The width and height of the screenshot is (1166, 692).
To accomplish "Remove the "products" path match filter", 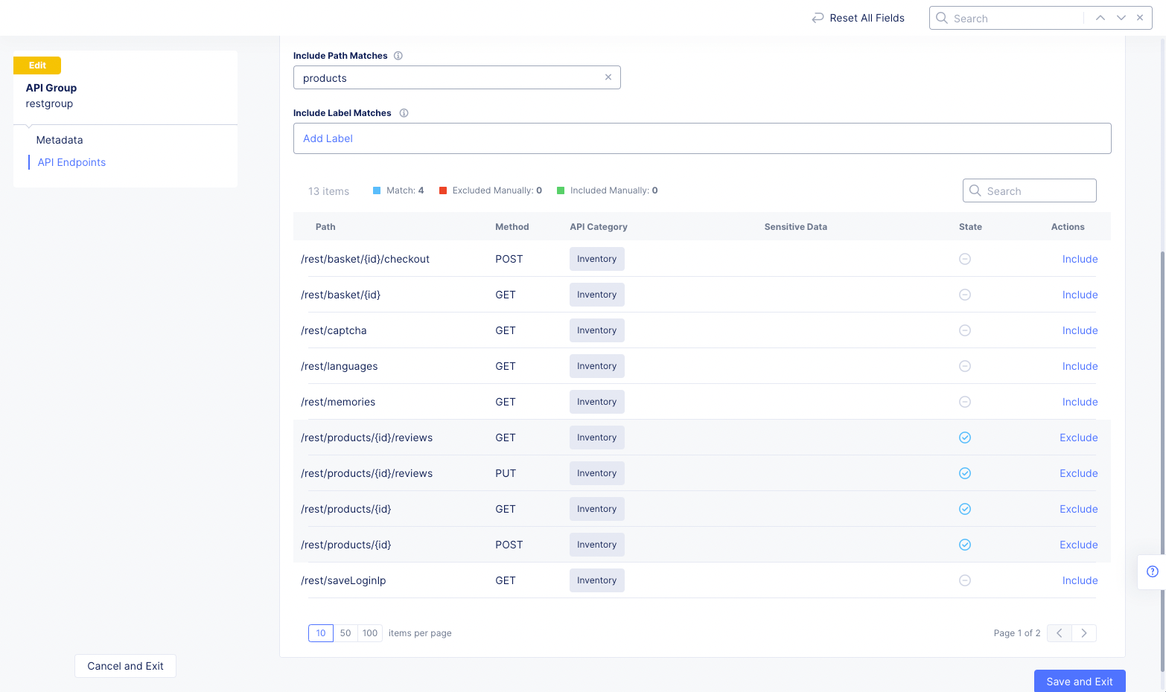I will [x=608, y=77].
